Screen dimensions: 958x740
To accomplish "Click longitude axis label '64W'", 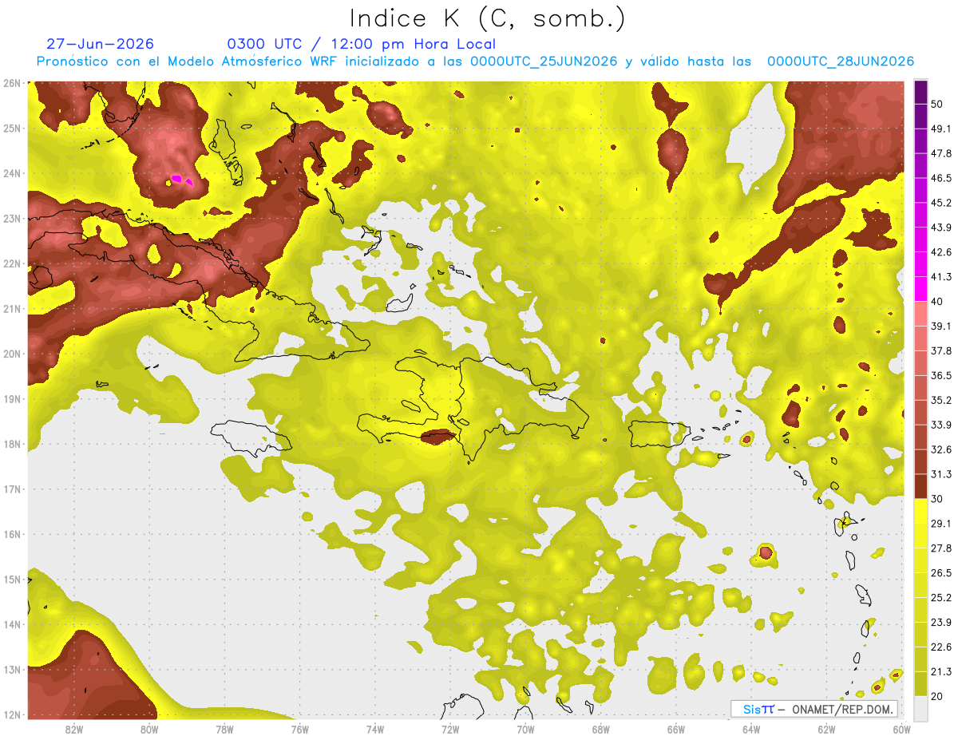I will (751, 729).
